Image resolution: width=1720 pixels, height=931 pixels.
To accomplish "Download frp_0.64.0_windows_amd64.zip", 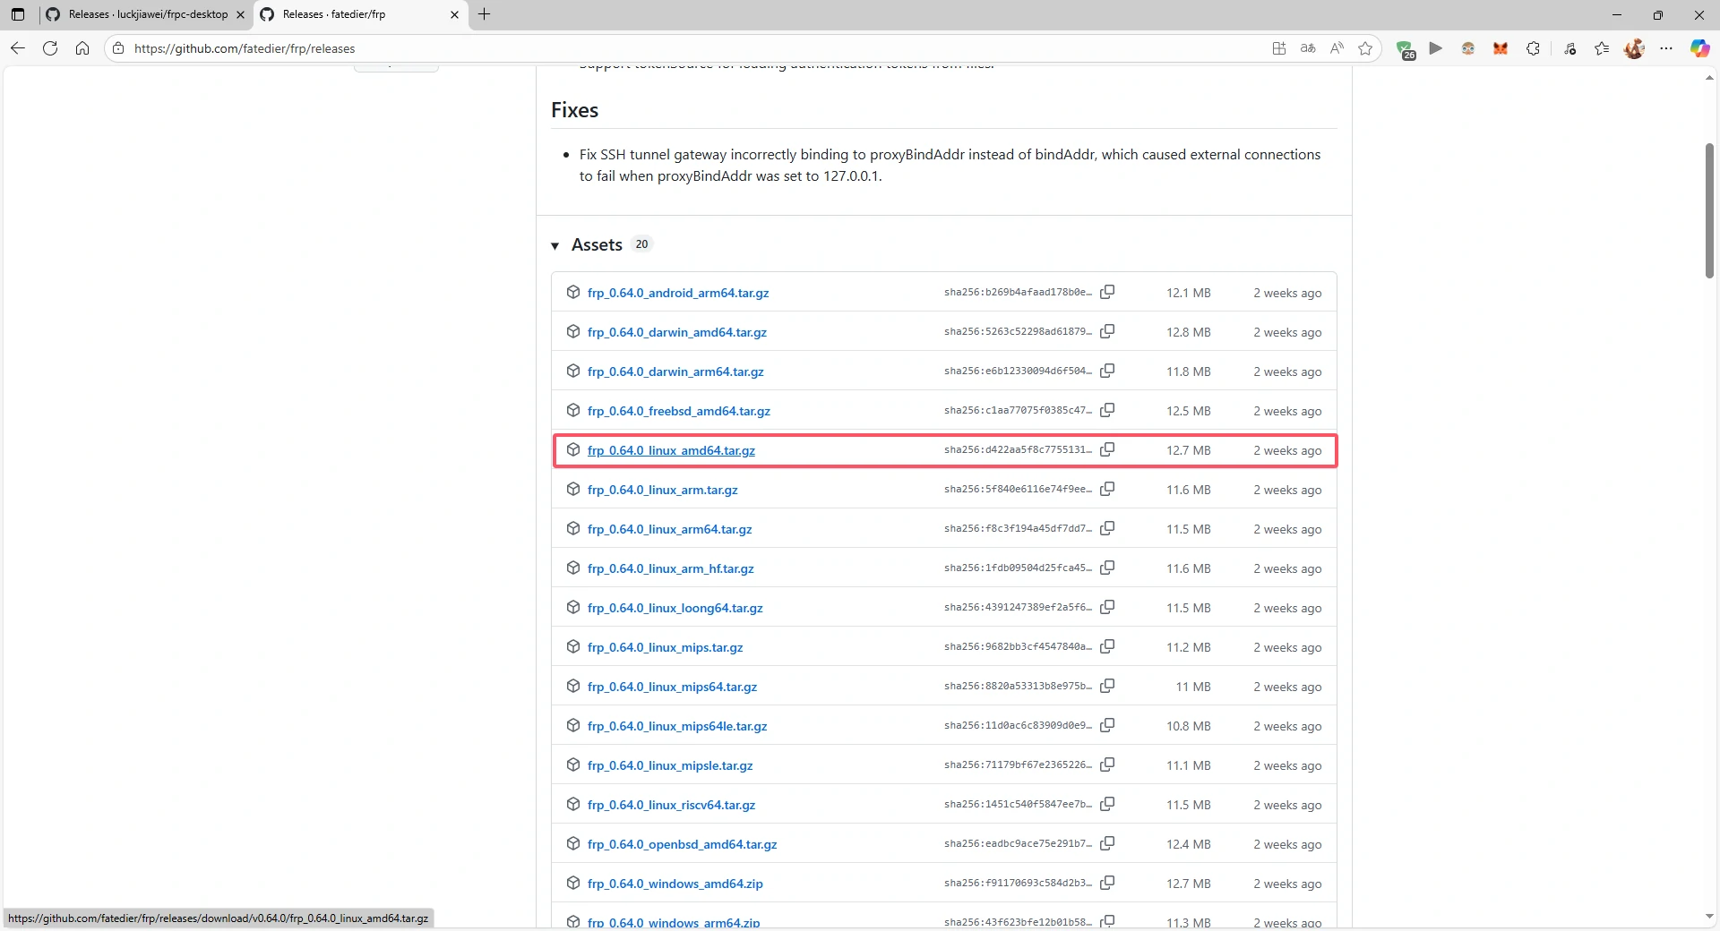I will (675, 884).
